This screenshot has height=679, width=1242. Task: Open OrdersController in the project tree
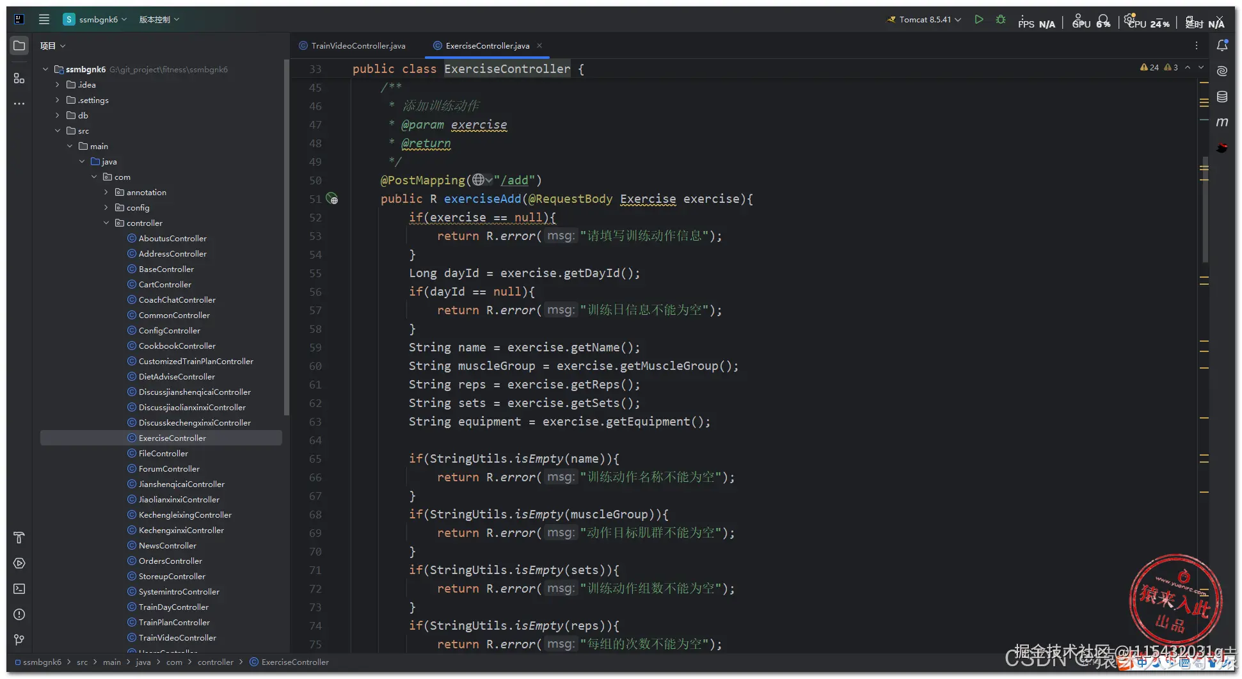170,561
